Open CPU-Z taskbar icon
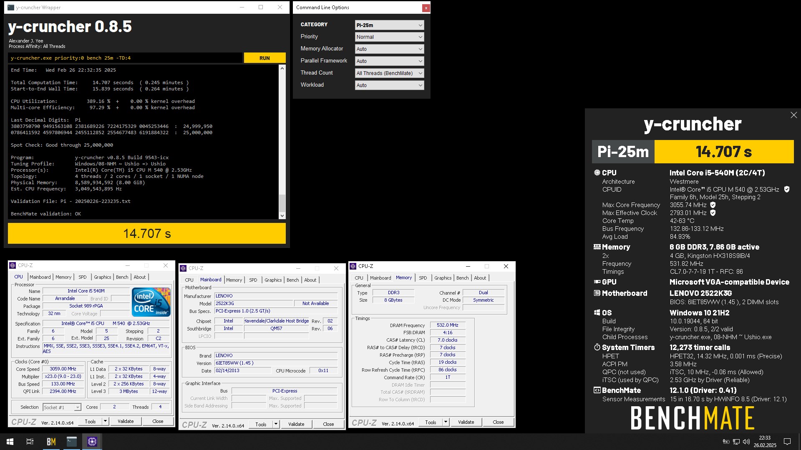The width and height of the screenshot is (801, 450). click(x=92, y=442)
